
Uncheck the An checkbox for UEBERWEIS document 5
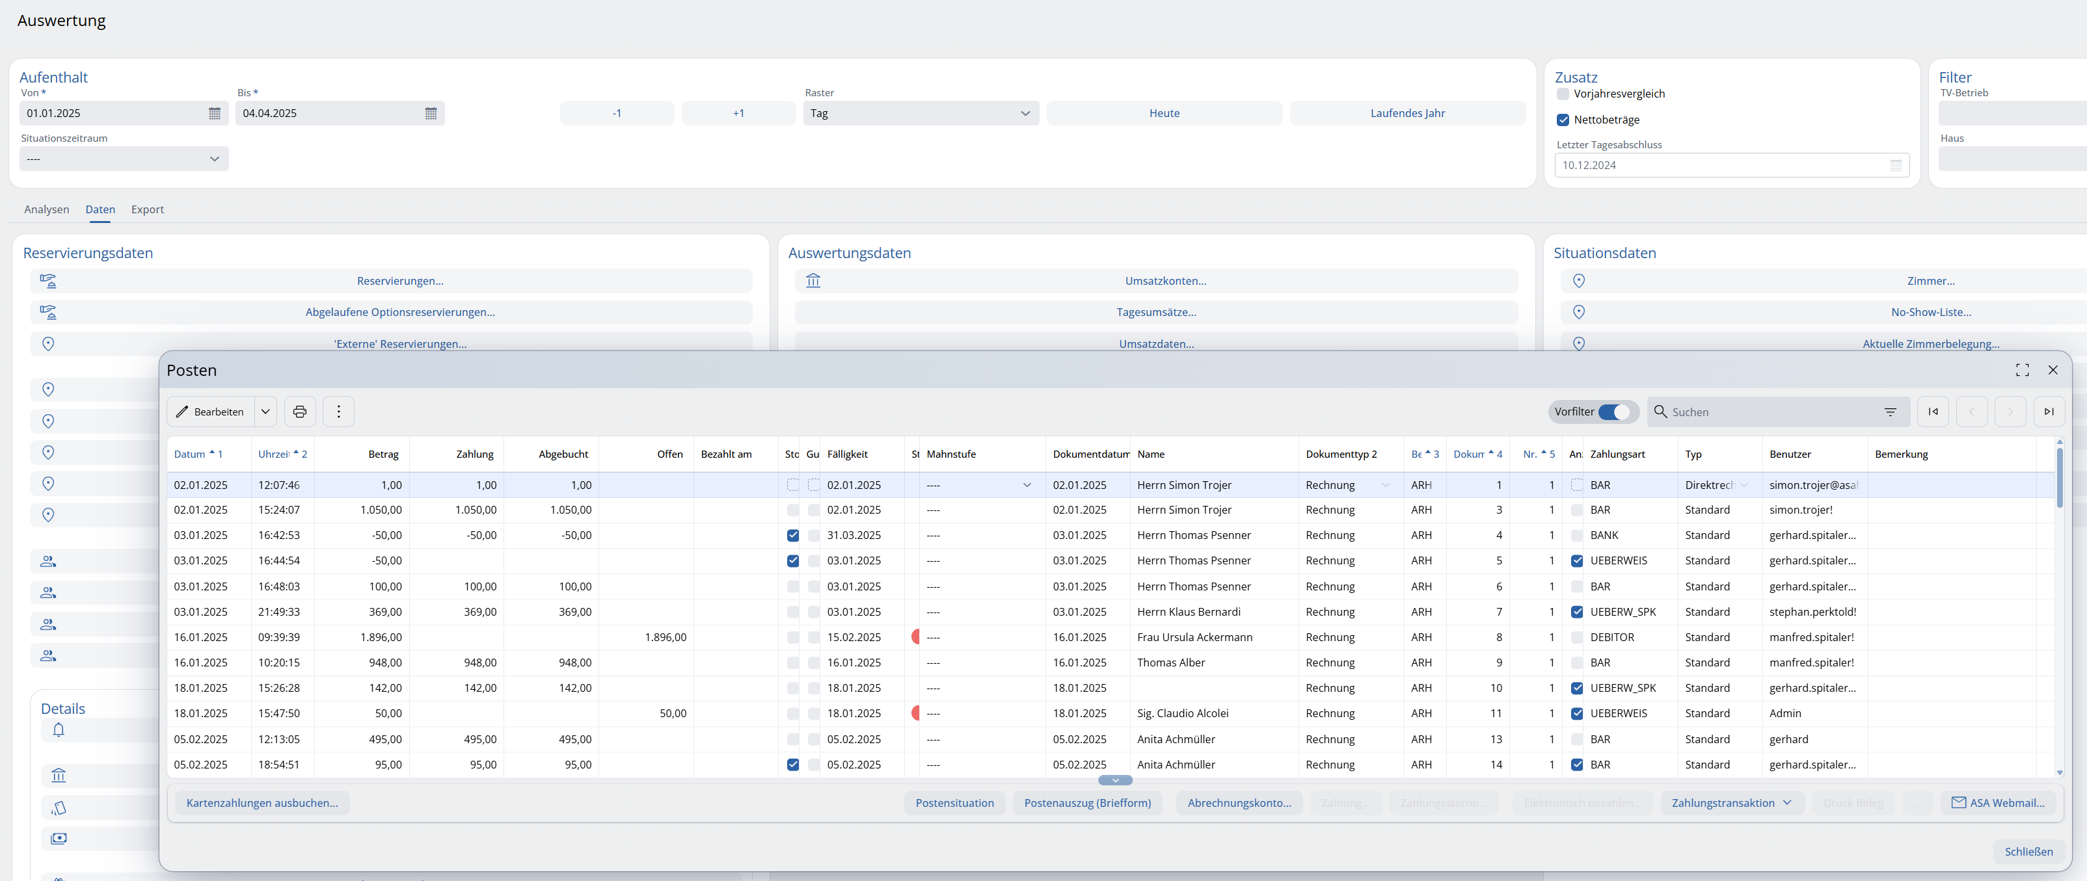click(1576, 560)
